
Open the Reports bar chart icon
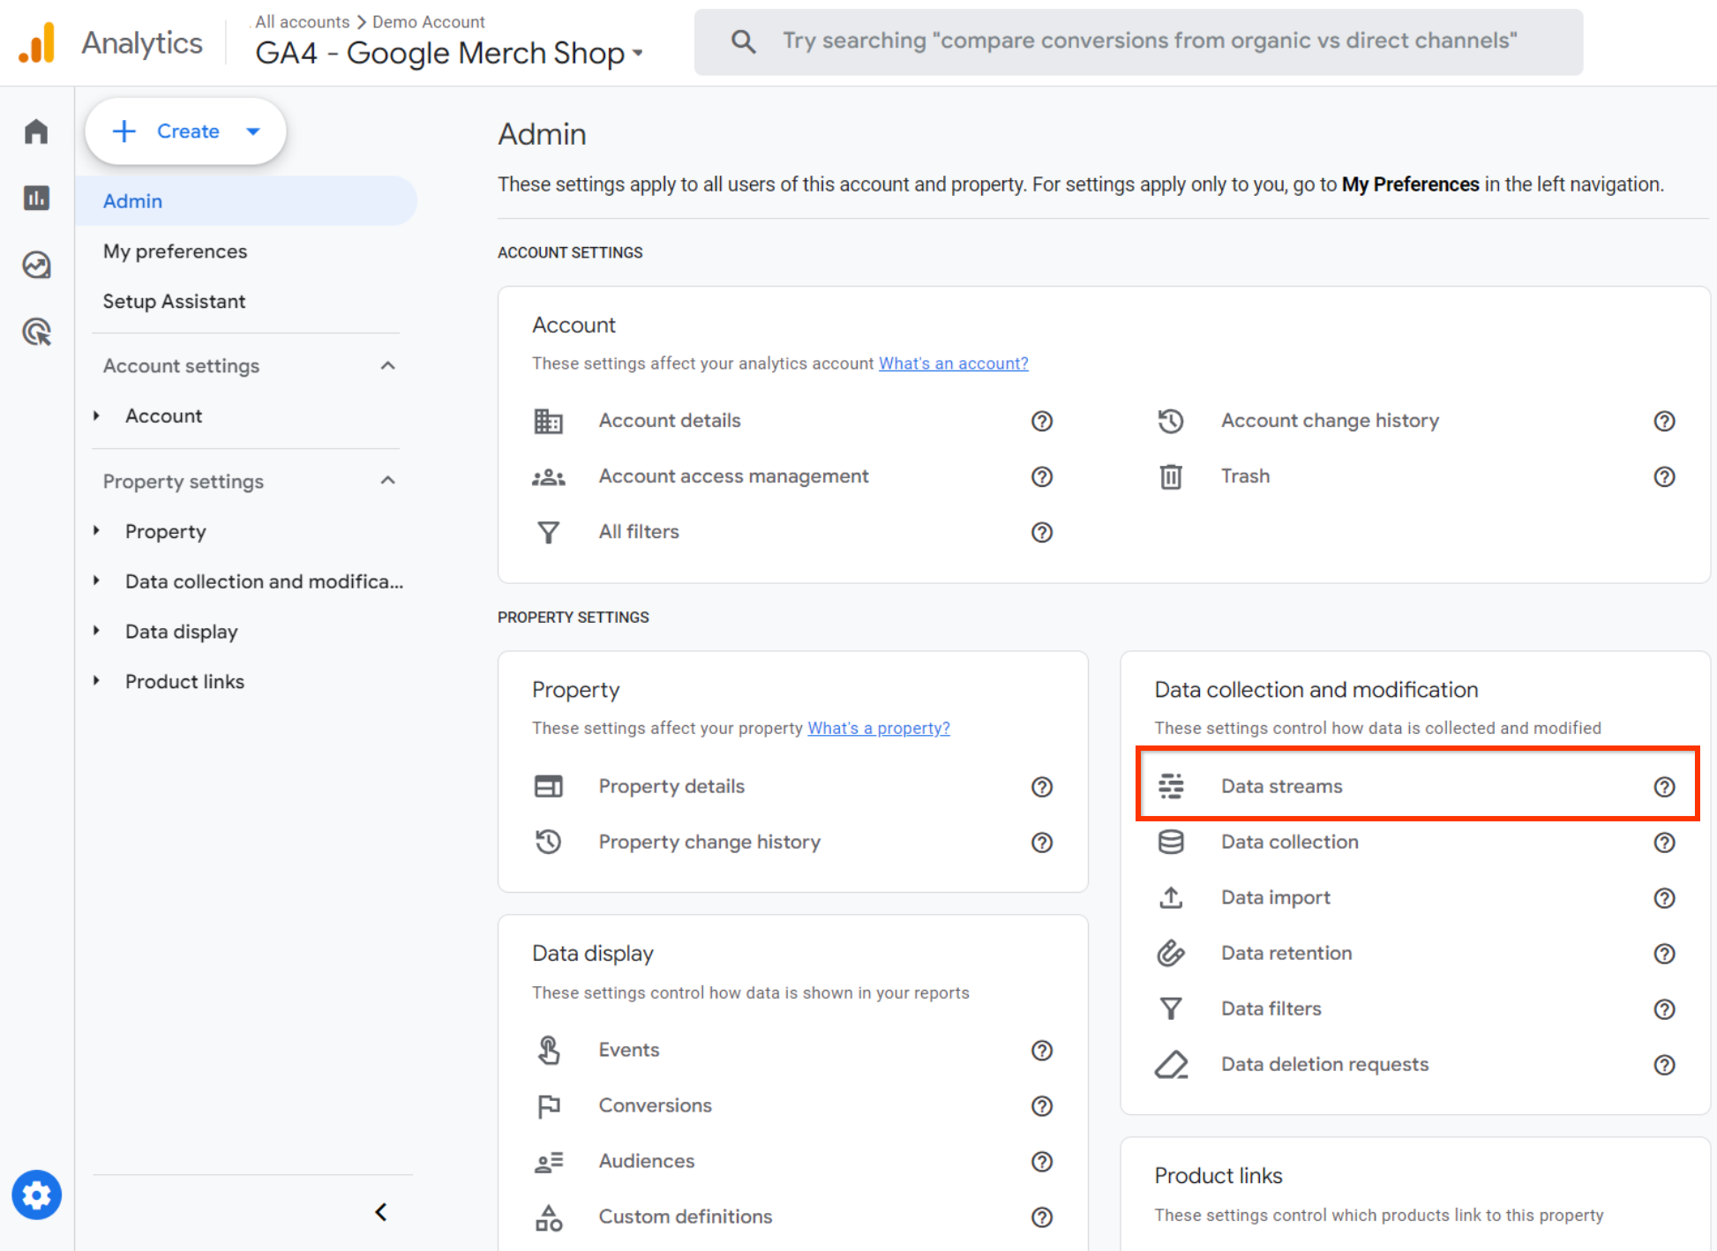pos(36,199)
